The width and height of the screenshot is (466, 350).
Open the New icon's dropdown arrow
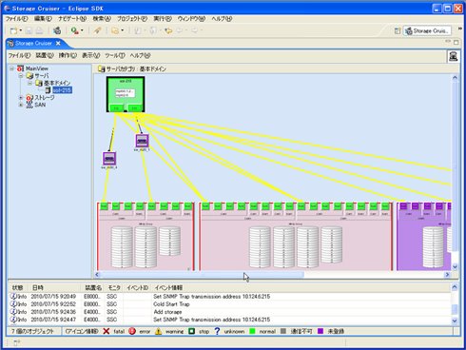click(x=21, y=30)
